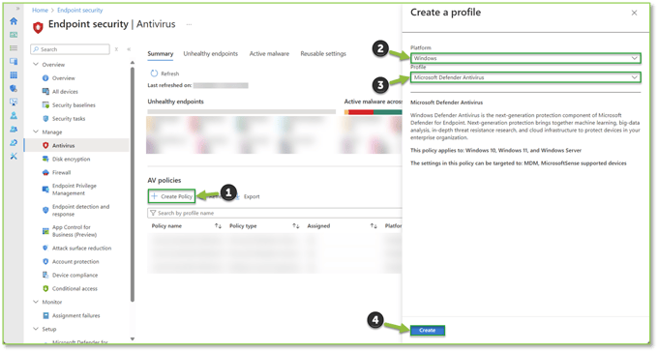Collapse the Manage section chevron
This screenshot has height=352, width=658.
point(36,132)
